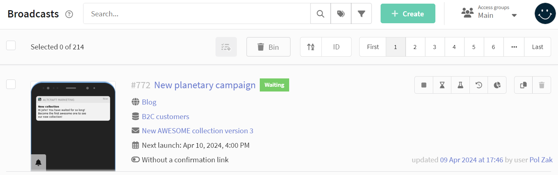Open the pie chart report icon

tap(497, 85)
